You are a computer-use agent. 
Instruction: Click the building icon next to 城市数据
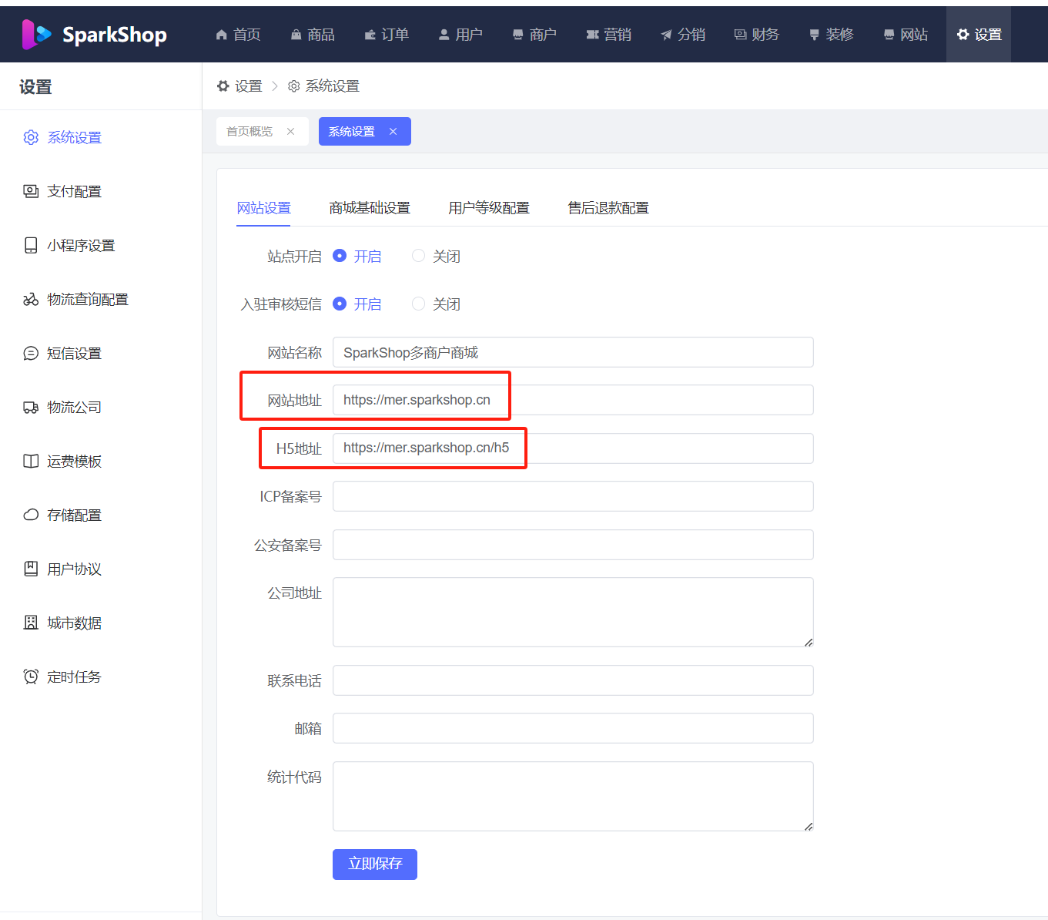point(31,623)
